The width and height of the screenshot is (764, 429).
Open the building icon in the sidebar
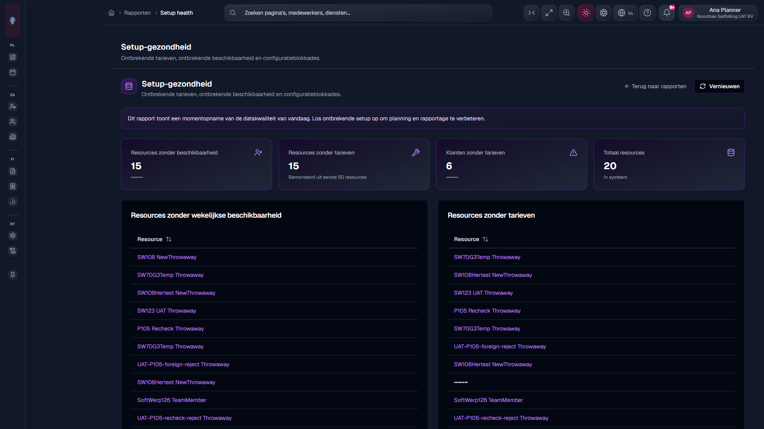pos(13,137)
